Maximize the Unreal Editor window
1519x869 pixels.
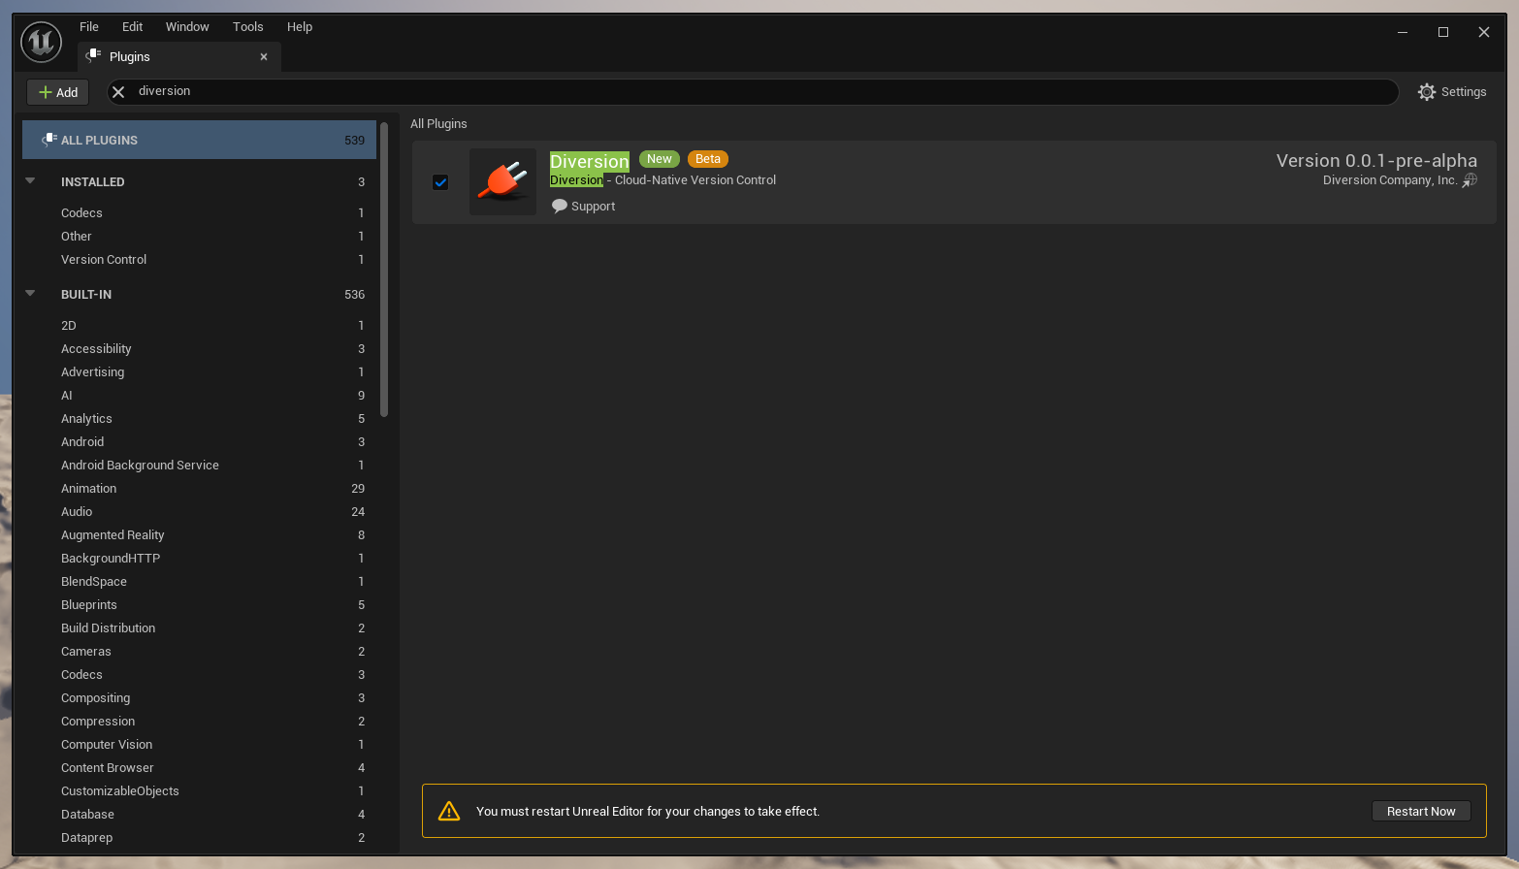click(1442, 32)
